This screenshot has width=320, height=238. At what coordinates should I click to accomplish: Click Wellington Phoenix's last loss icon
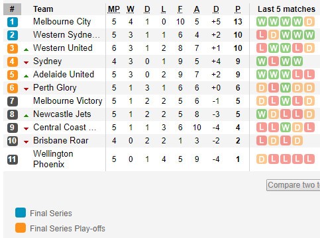tap(309, 159)
